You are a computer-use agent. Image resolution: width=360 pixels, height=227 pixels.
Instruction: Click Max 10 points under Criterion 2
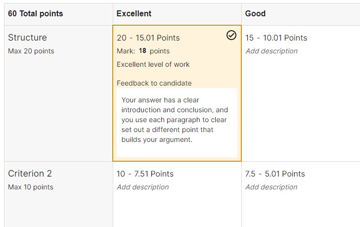pyautogui.click(x=31, y=187)
